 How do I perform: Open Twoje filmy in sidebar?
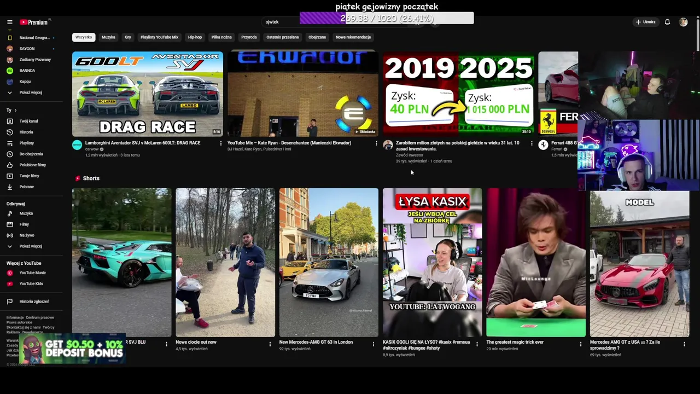tap(31, 176)
